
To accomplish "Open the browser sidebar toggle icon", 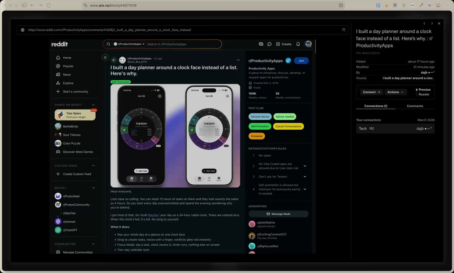I will [x=24, y=5].
